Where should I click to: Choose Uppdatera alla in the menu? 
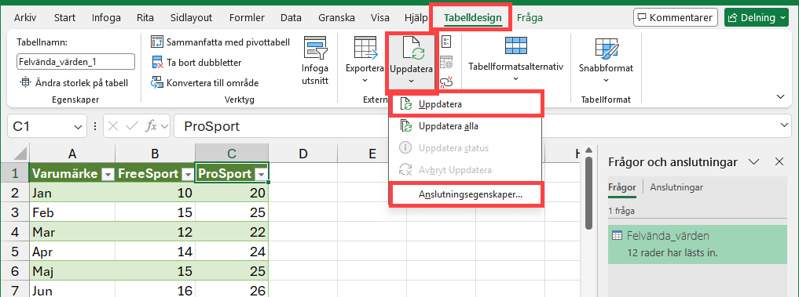465,126
